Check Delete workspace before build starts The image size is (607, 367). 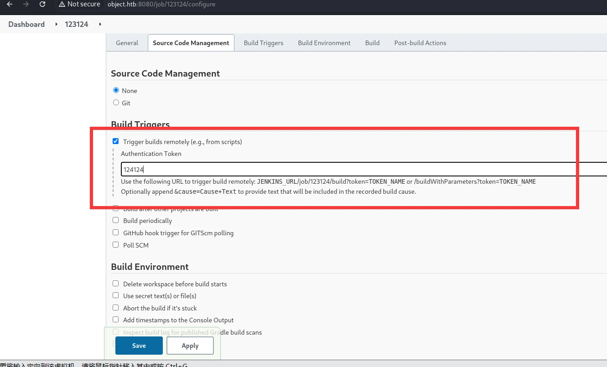point(116,284)
